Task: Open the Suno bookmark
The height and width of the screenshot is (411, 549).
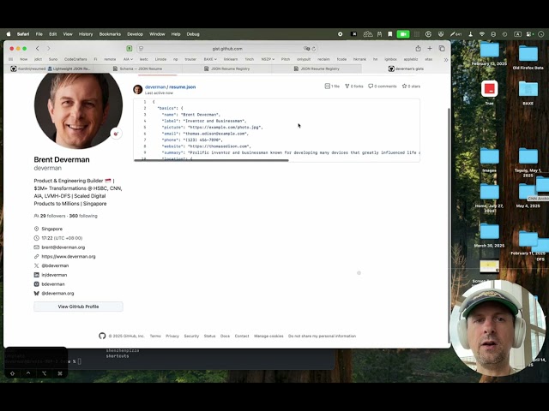Action: 53,59
